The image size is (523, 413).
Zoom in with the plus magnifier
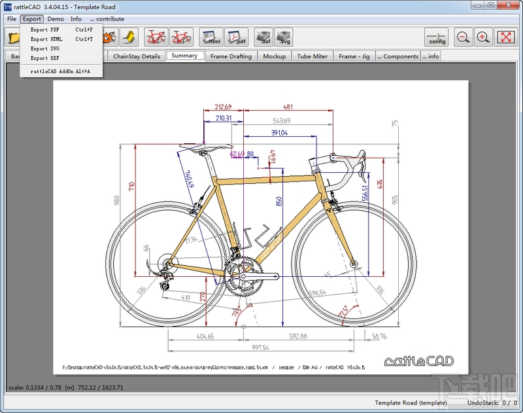coord(483,37)
